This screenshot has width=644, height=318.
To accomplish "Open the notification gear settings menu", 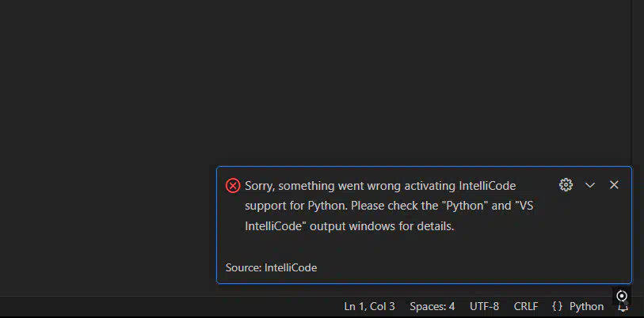I will click(566, 185).
